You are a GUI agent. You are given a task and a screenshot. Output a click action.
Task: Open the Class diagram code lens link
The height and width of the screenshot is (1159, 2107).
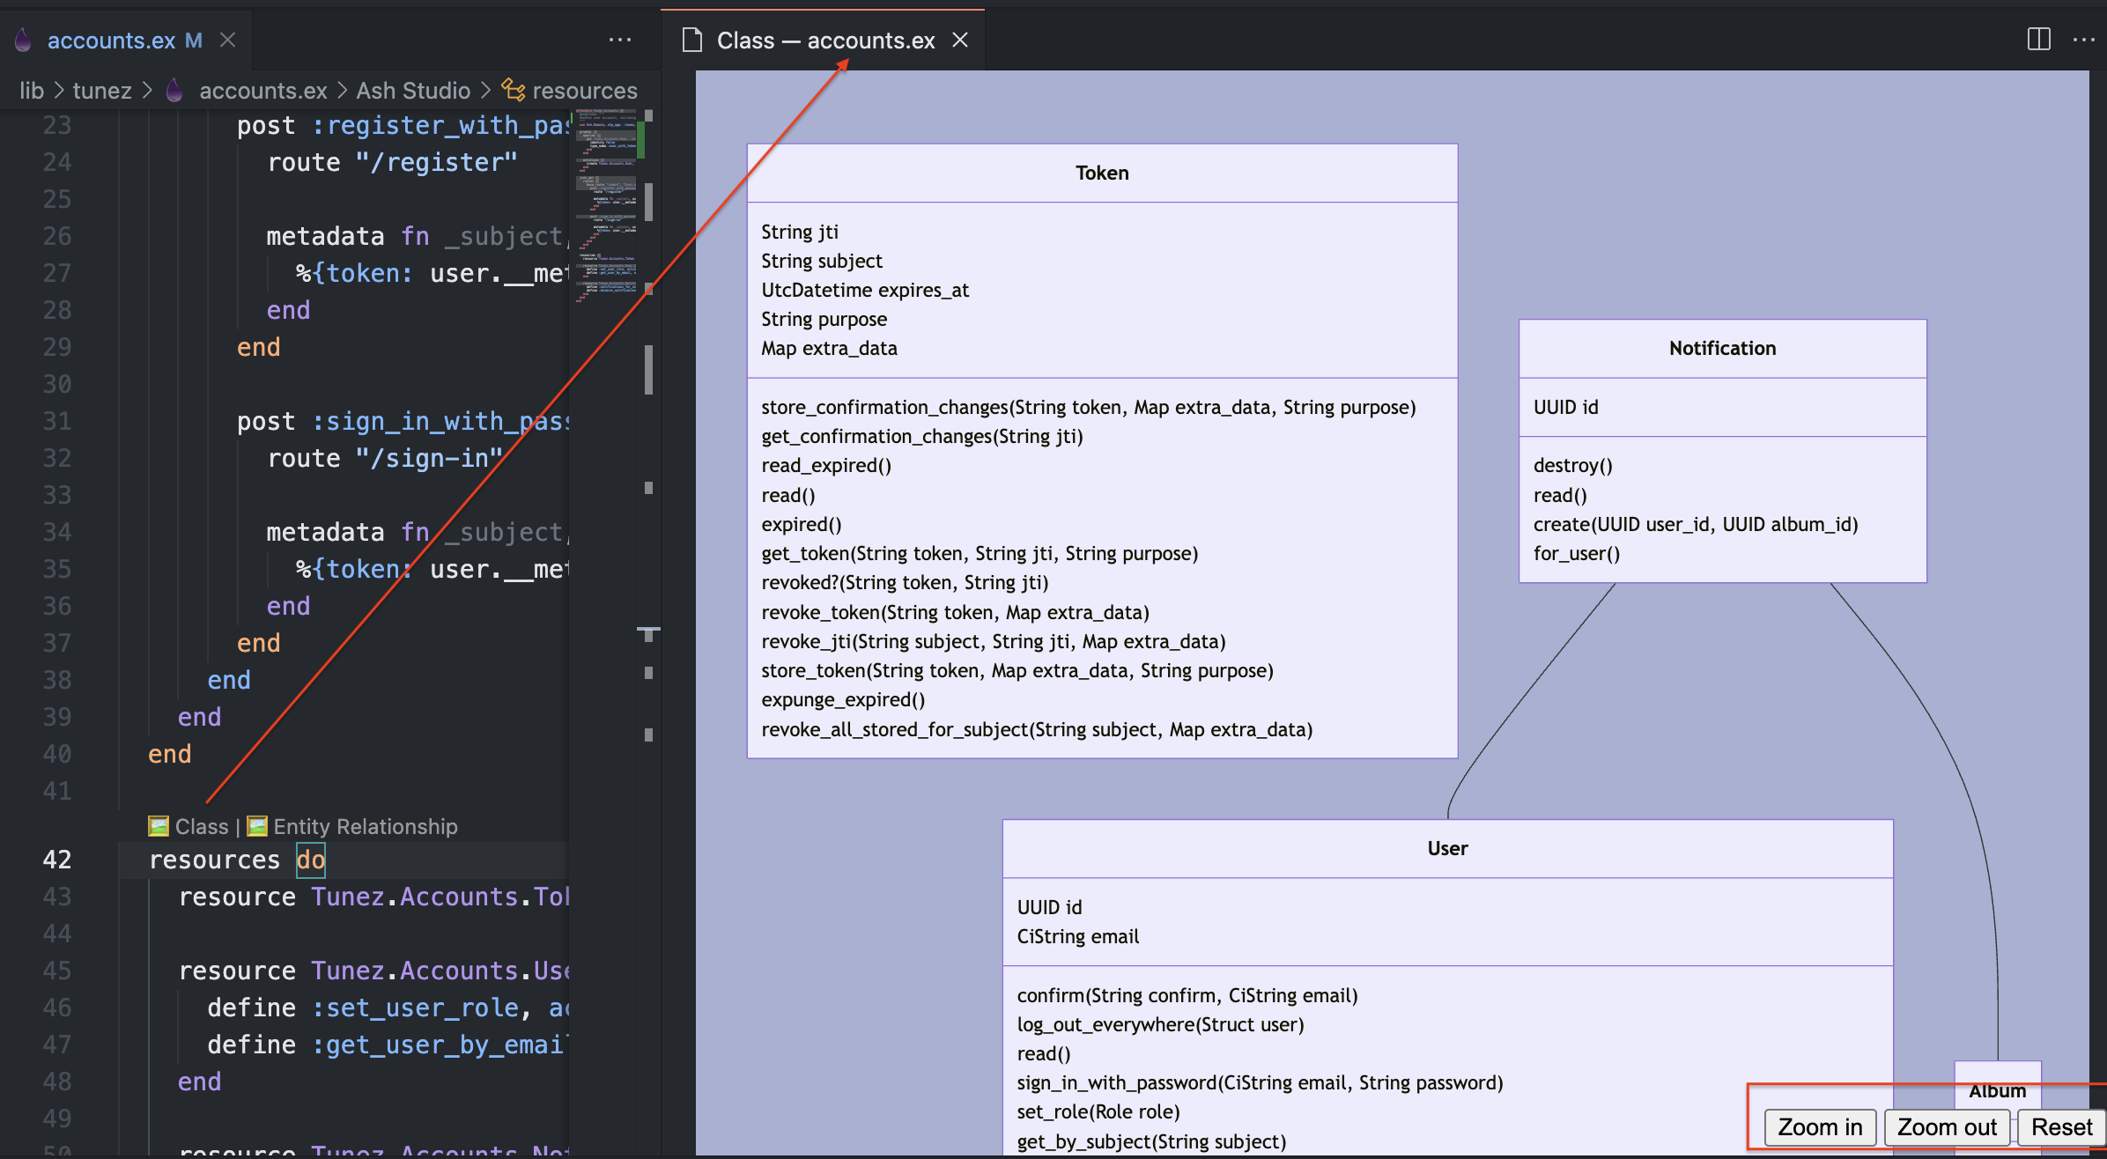[201, 826]
